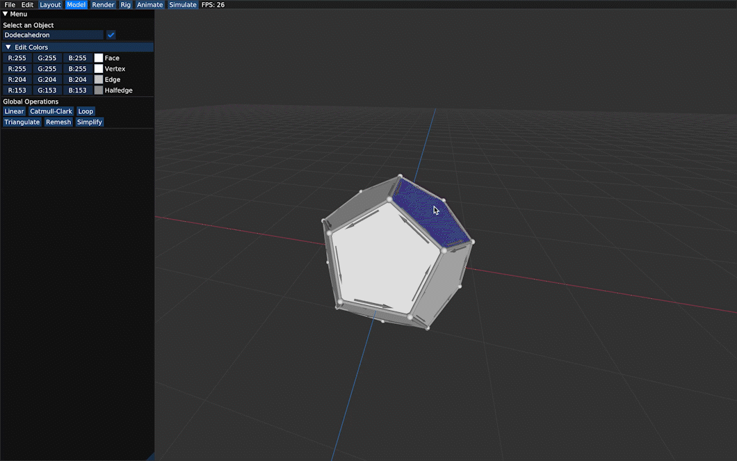
Task: Click the Edge B:204 value field
Action: pos(78,79)
